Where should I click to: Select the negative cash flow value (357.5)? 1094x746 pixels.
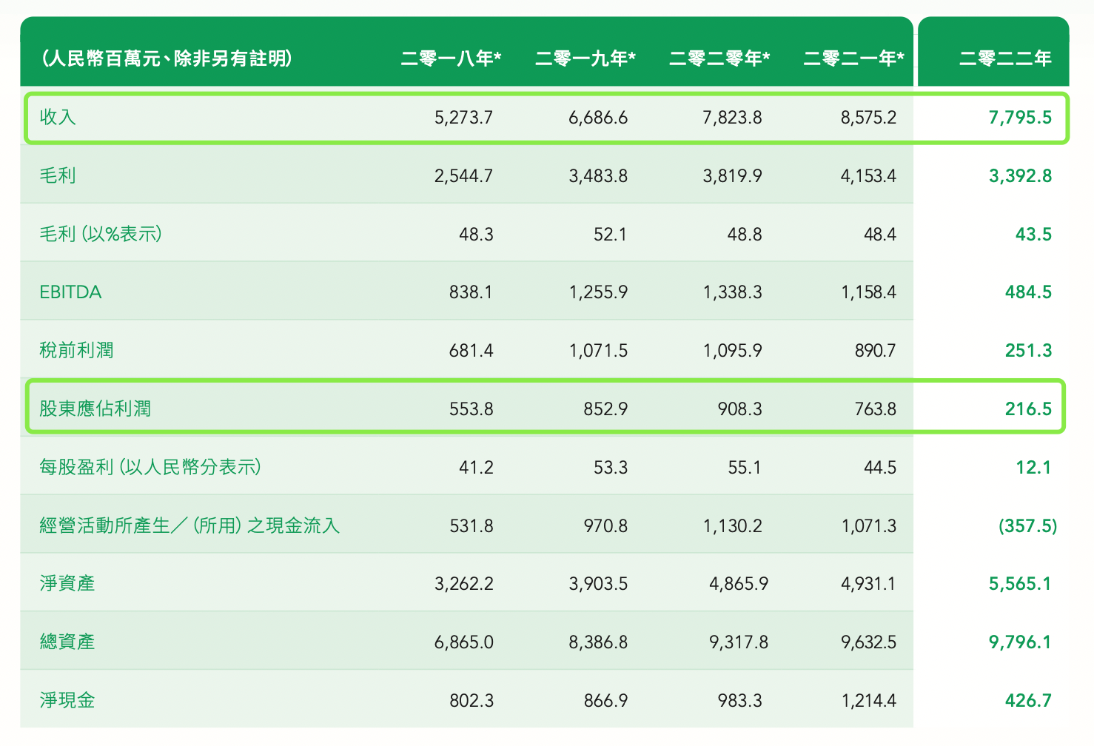[1027, 525]
